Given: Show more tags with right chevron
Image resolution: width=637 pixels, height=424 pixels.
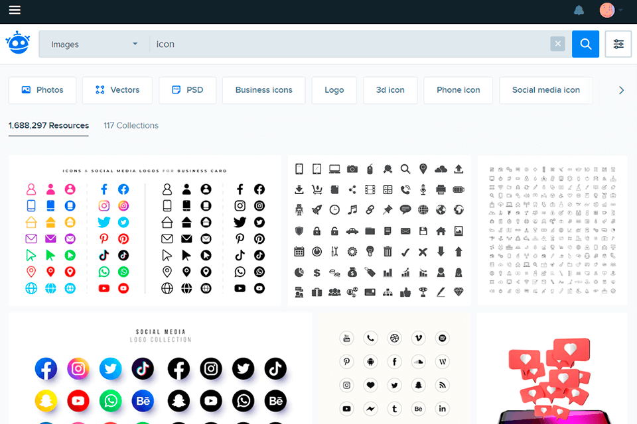Looking at the screenshot, I should point(621,90).
